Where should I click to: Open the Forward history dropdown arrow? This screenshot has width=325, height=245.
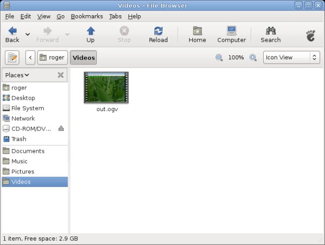[x=67, y=34]
